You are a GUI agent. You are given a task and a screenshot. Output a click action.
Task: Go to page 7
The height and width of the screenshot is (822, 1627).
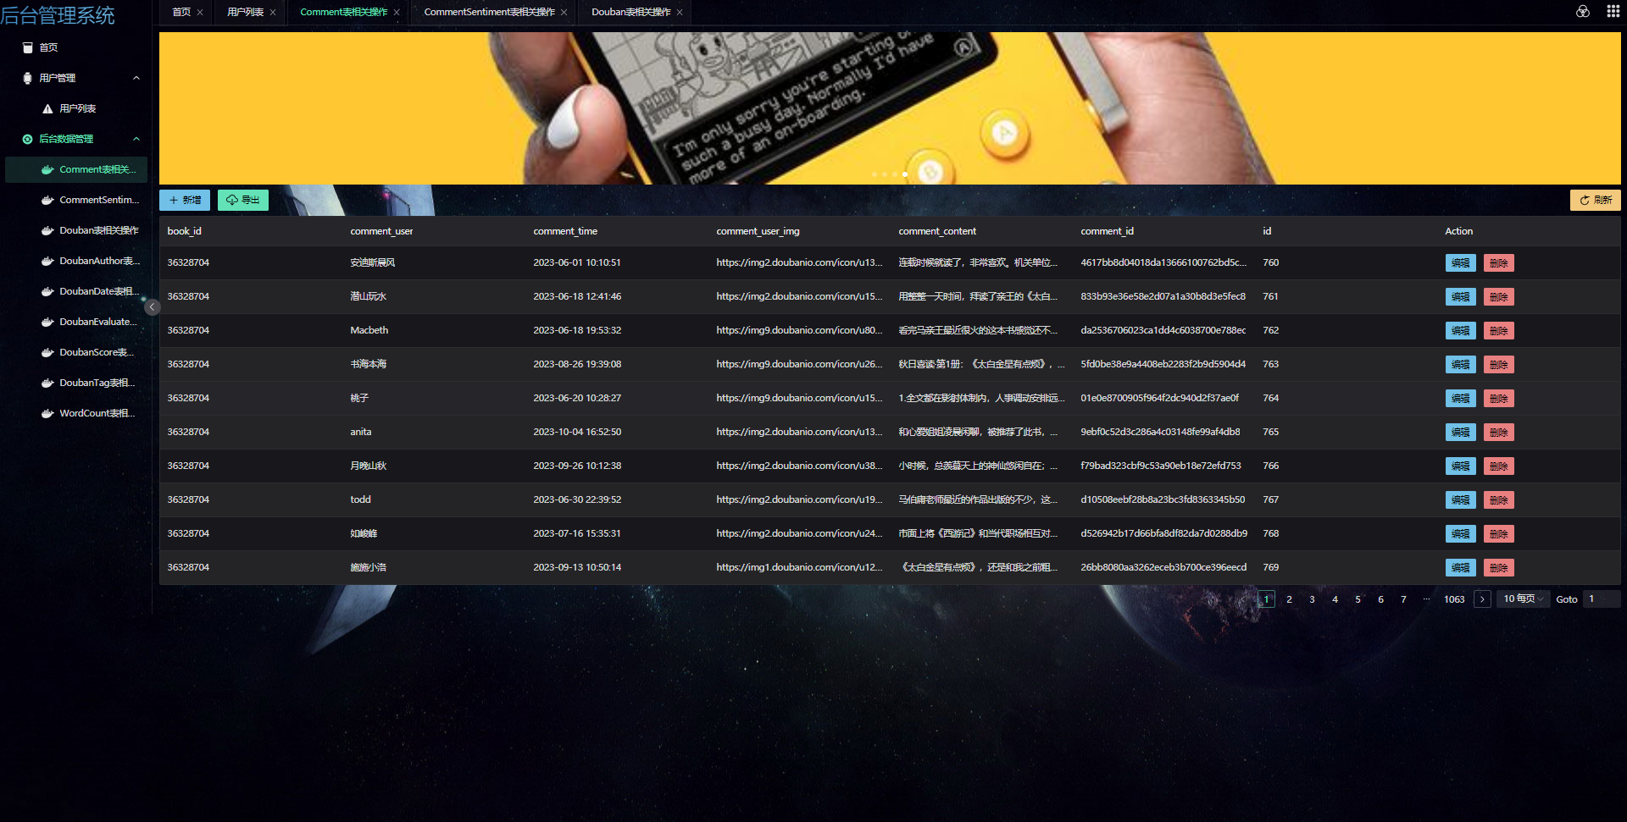pos(1403,599)
